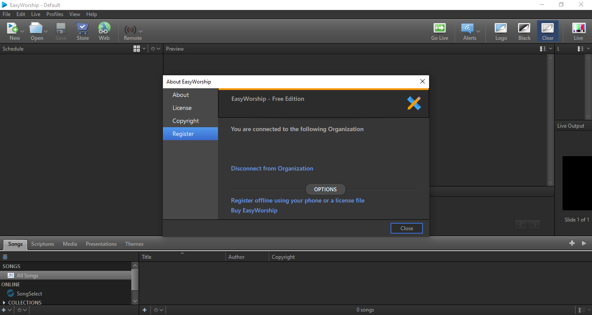Click the All Songs music note icon
Image resolution: width=592 pixels, height=315 pixels.
(x=11, y=276)
